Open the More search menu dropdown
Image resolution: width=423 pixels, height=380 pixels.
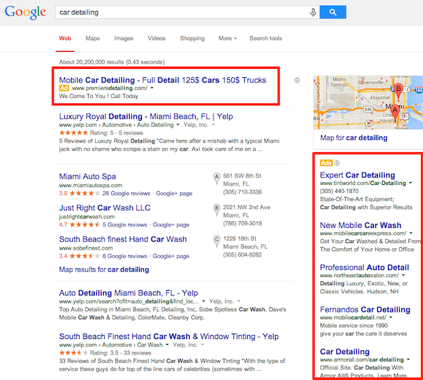point(227,38)
